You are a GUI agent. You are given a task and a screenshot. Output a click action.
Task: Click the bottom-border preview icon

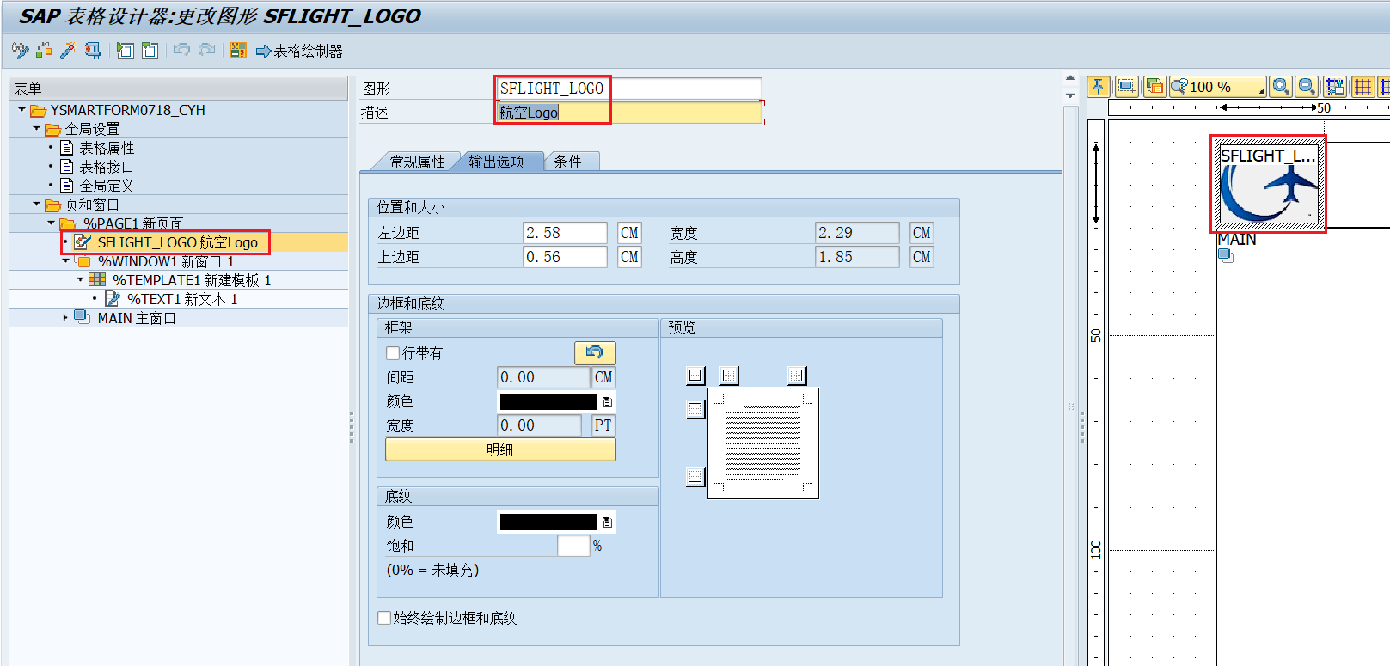tap(695, 477)
